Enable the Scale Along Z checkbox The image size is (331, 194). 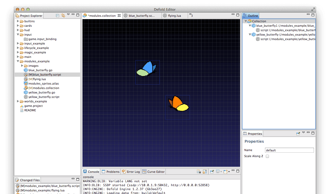point(267,156)
